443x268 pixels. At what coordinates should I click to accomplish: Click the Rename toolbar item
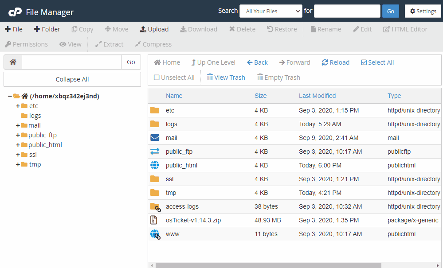pos(326,29)
